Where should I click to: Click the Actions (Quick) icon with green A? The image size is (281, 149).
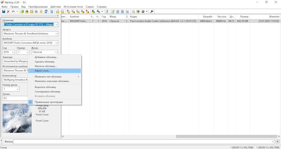(98, 11)
